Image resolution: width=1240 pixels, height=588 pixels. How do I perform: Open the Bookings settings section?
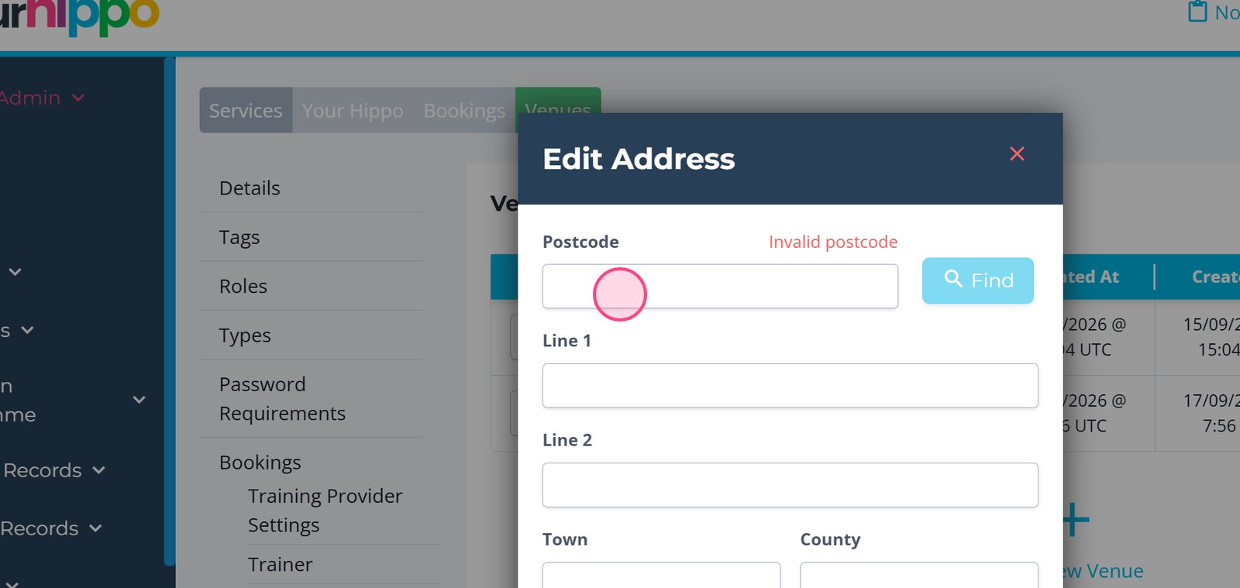point(260,462)
